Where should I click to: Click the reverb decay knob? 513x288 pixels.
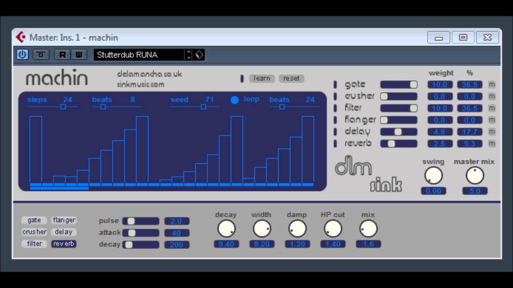click(226, 229)
